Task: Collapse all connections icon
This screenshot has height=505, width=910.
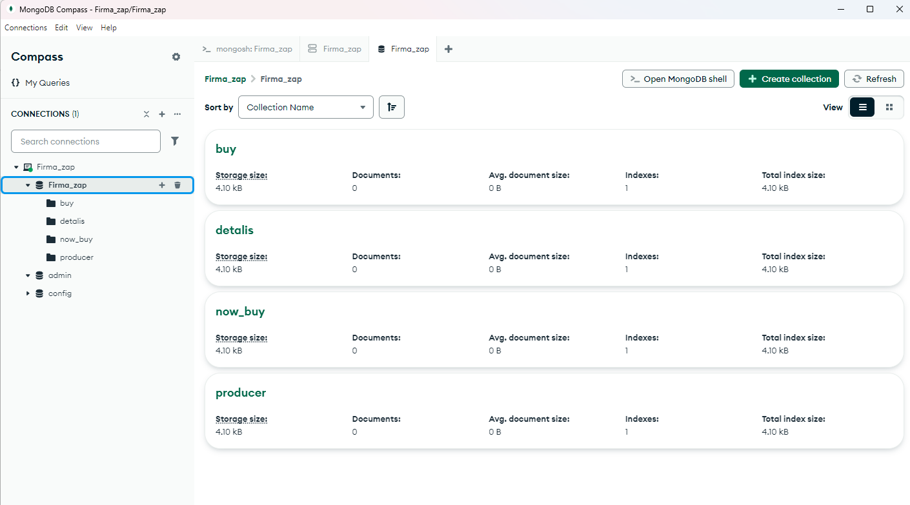Action: click(x=147, y=114)
